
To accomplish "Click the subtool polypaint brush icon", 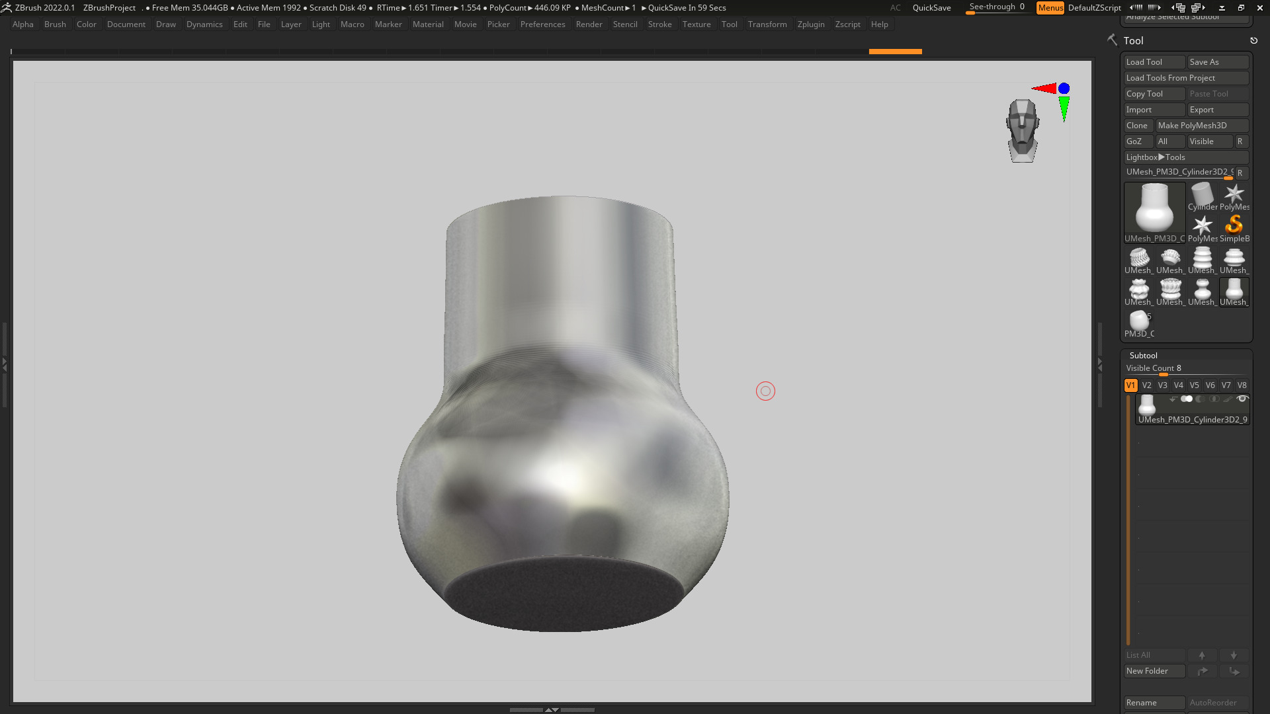I will 1228,399.
